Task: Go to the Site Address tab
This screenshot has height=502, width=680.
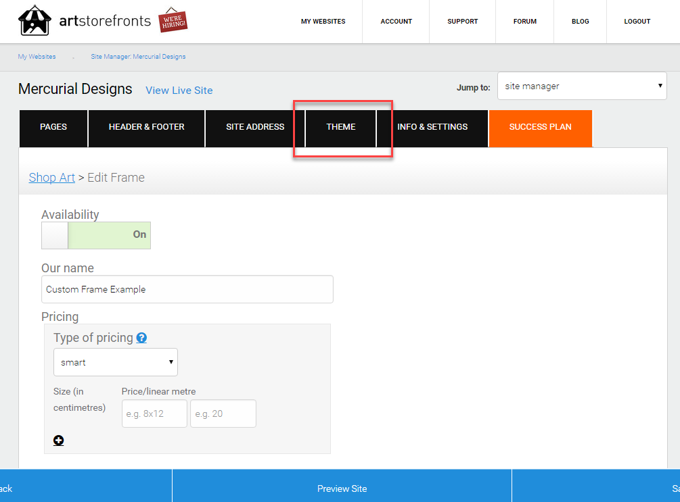Action: coord(255,127)
